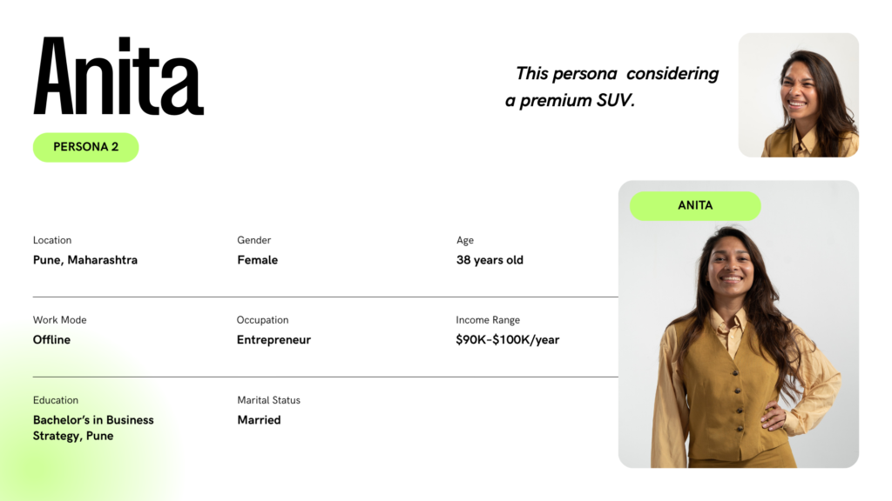Click the large Anita title heading

pos(118,77)
